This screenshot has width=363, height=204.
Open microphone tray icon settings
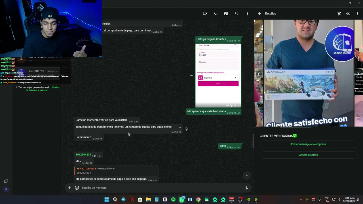(320, 199)
